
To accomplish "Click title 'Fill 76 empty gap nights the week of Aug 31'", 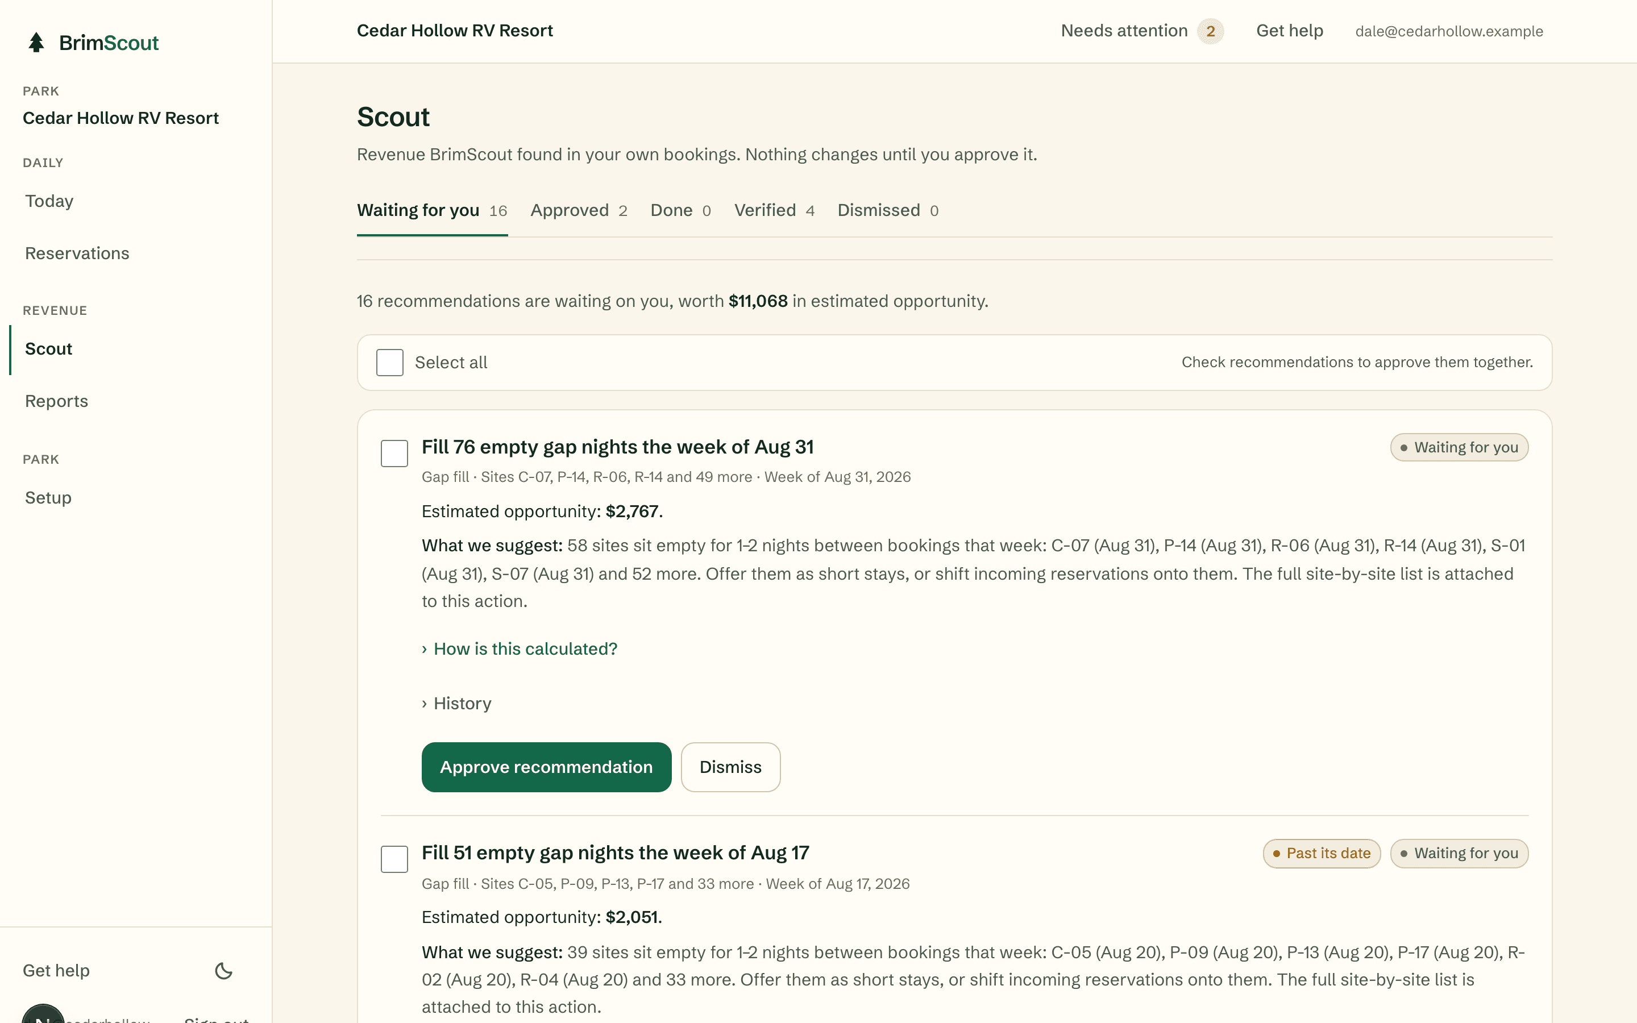I will click(618, 447).
